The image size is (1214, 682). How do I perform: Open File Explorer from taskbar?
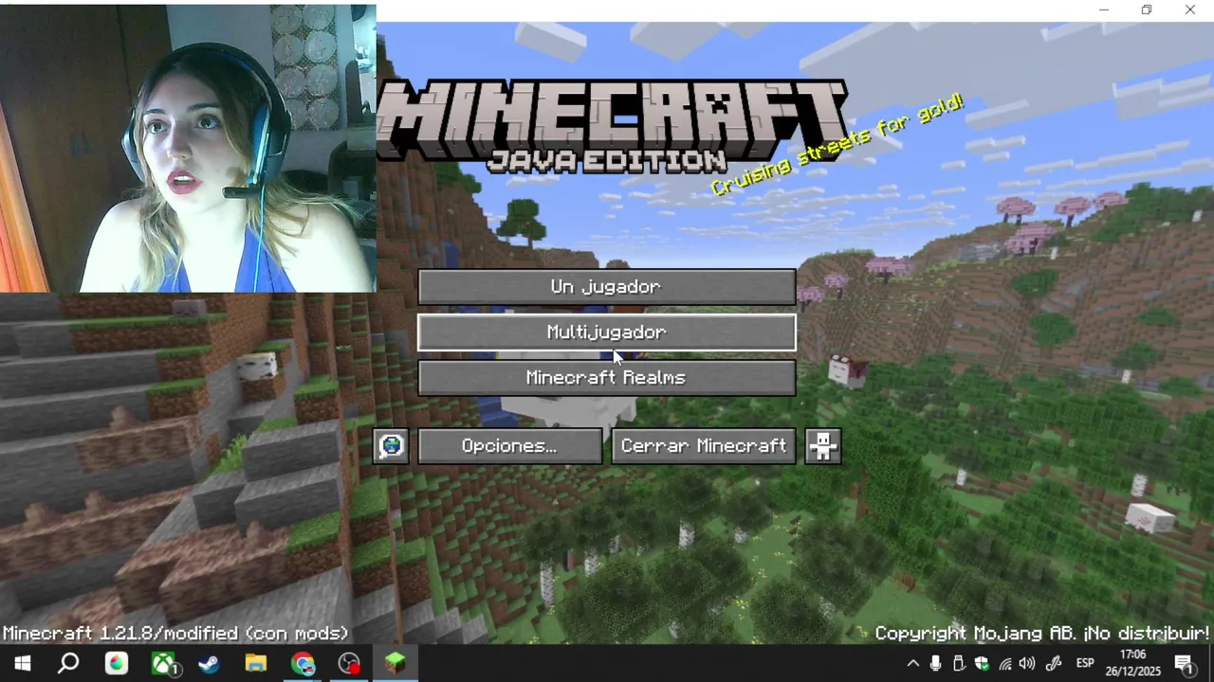click(x=256, y=664)
